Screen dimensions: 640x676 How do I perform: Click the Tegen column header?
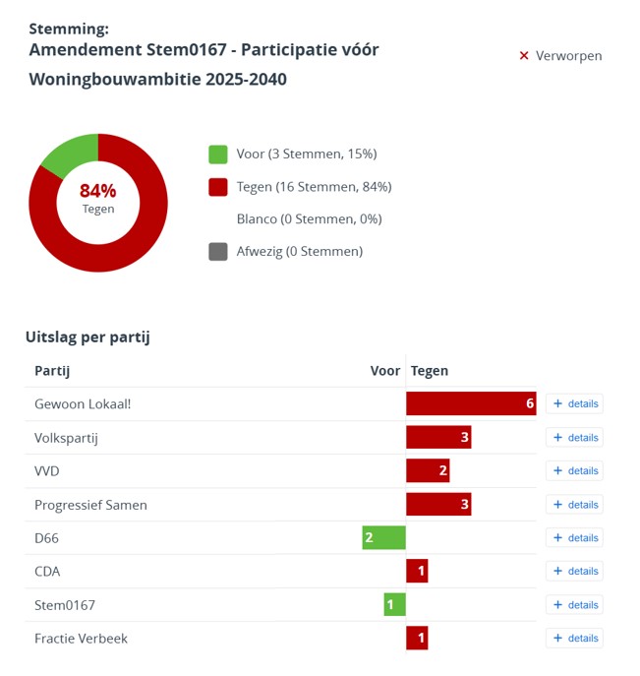tap(430, 371)
